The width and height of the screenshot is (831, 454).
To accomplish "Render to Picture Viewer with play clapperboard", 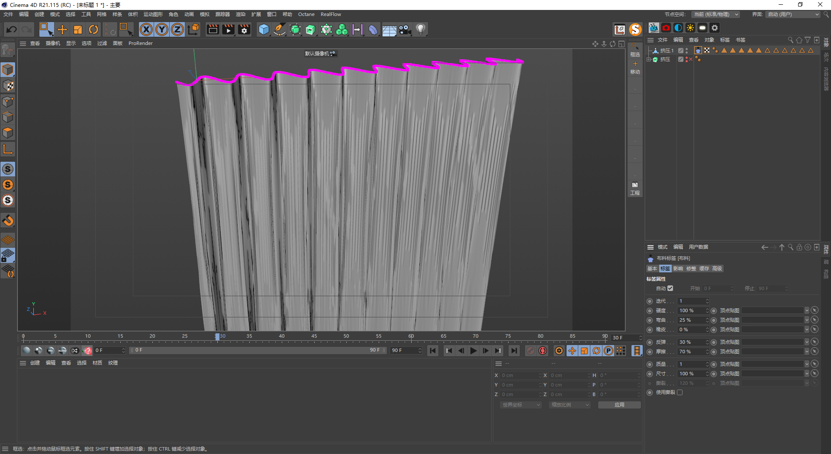I will pyautogui.click(x=228, y=29).
